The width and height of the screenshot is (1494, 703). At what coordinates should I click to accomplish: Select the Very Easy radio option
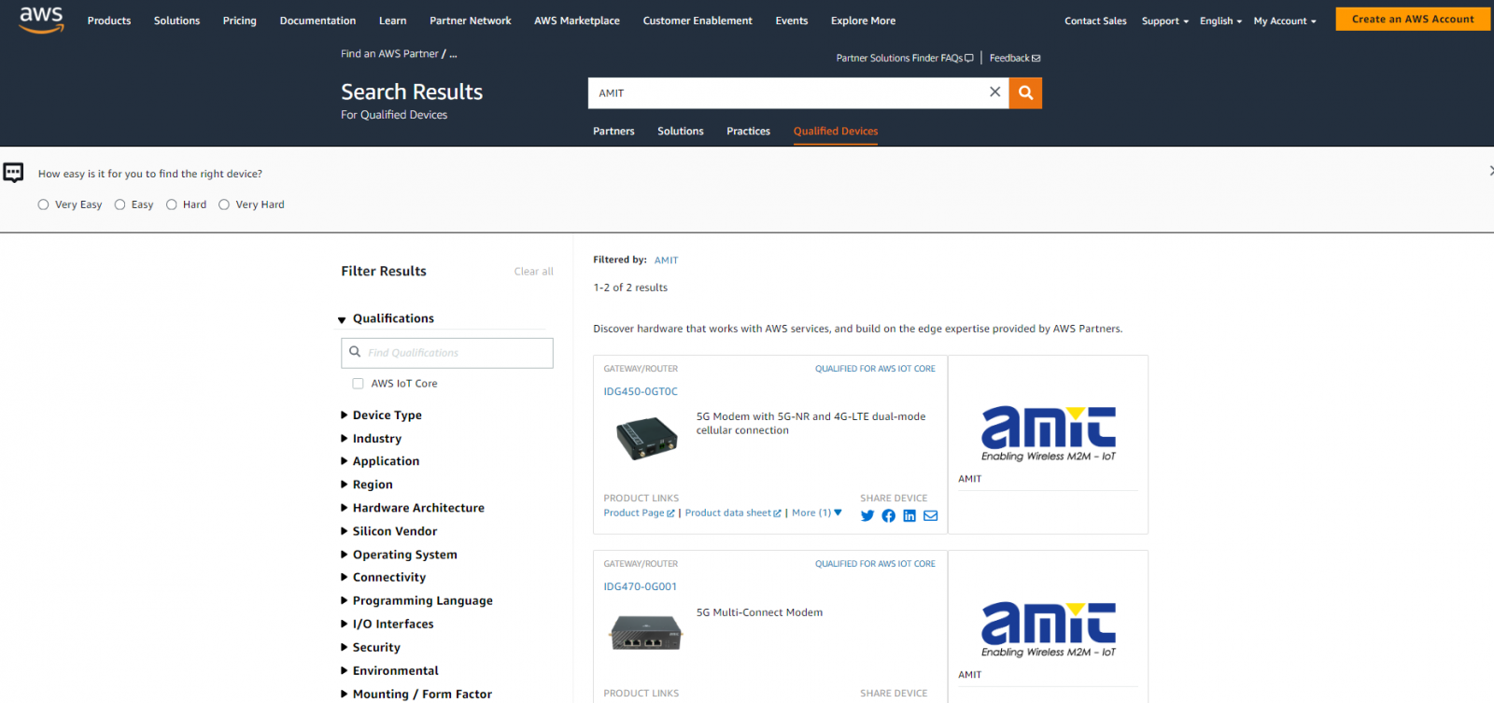coord(43,204)
